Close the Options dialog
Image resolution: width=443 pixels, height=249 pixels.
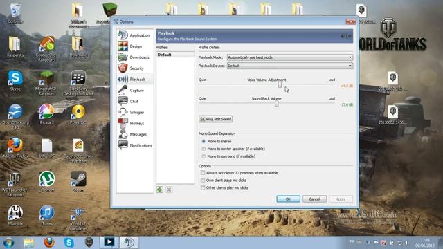pos(351,21)
